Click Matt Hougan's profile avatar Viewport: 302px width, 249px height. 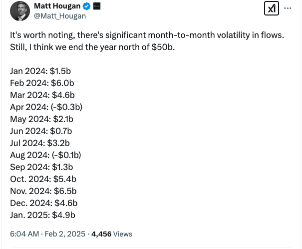pyautogui.click(x=20, y=11)
